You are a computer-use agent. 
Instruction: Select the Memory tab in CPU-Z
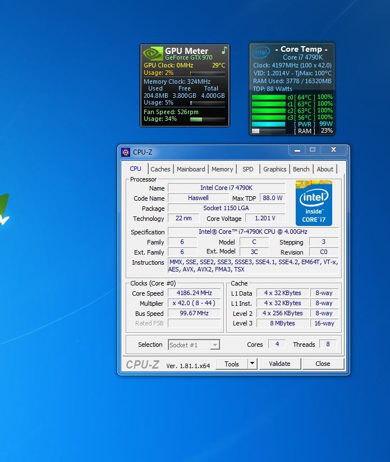pos(222,169)
